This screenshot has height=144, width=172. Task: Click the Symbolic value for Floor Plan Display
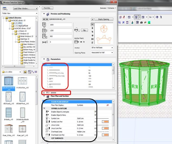pyautogui.click(x=80, y=105)
